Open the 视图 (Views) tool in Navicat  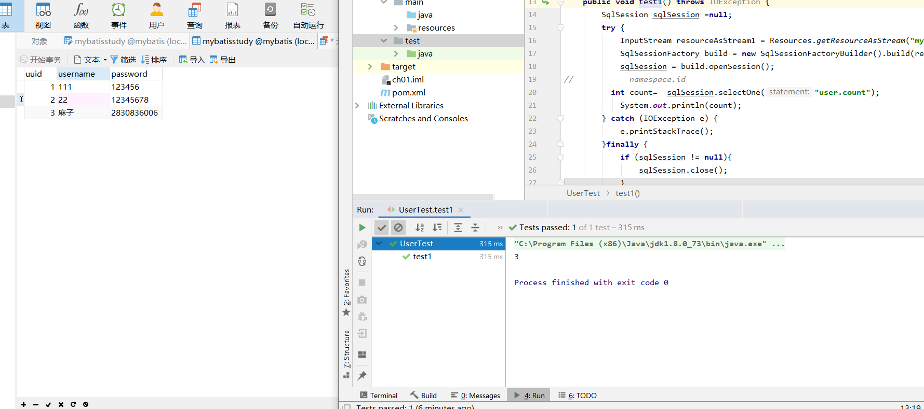click(43, 16)
